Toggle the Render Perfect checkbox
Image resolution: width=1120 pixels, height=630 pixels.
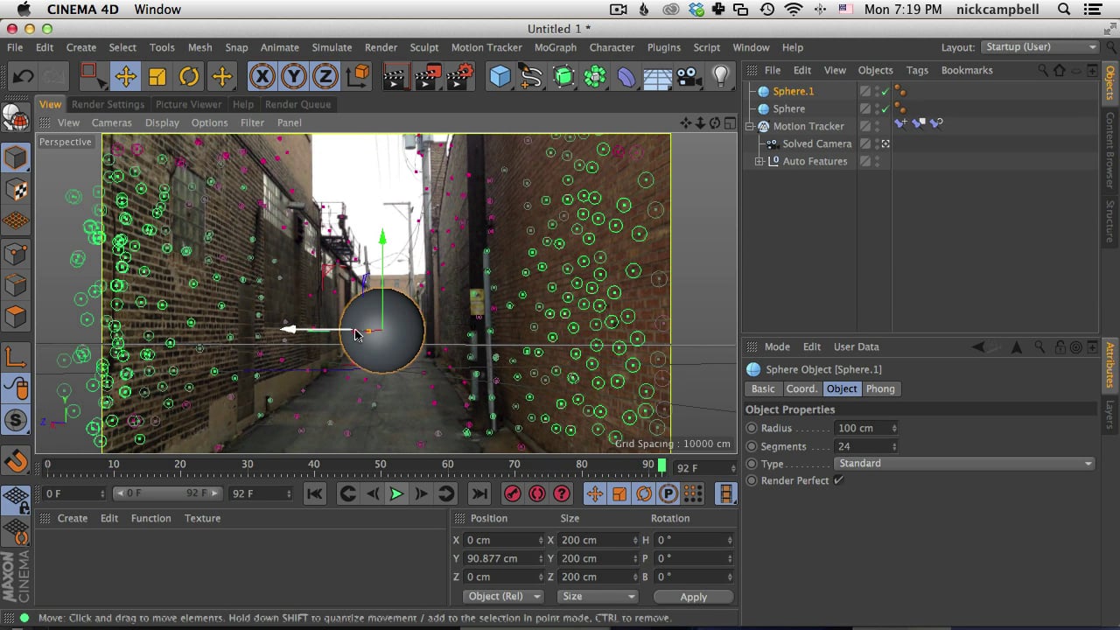[838, 480]
